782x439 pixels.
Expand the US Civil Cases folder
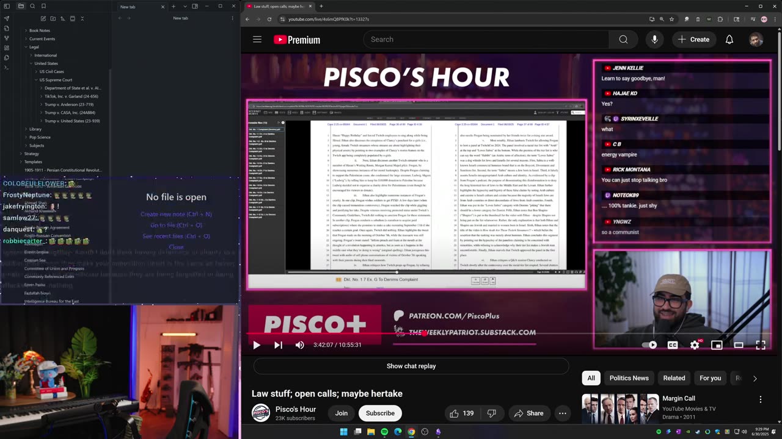[52, 71]
